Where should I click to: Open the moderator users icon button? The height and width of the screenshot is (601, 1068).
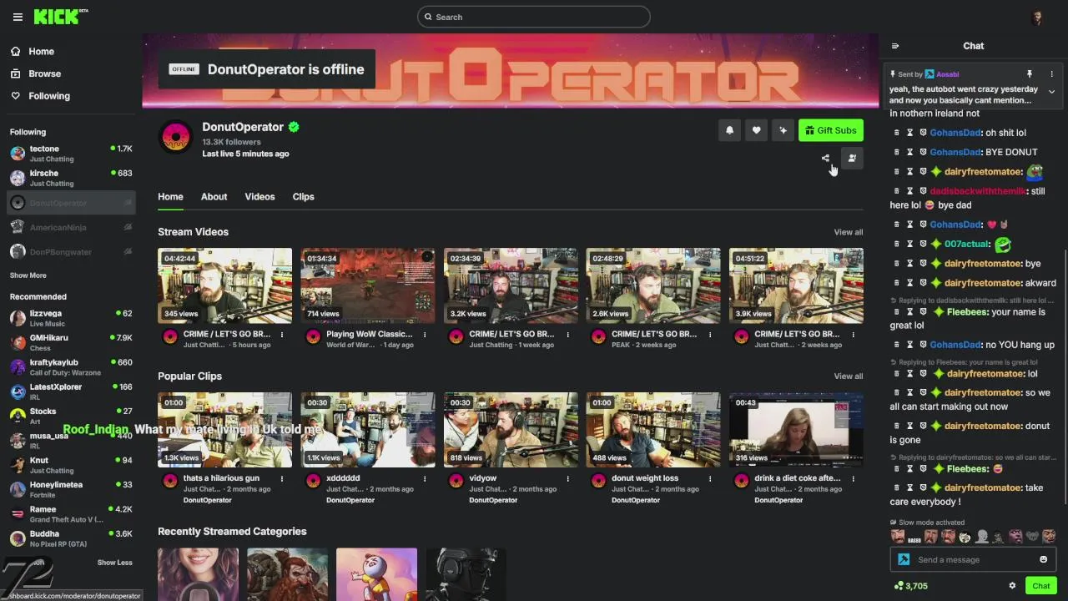(852, 158)
